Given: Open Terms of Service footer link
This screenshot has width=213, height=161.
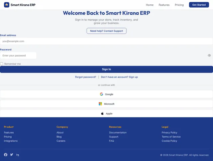Looking at the screenshot, I should tap(171, 137).
